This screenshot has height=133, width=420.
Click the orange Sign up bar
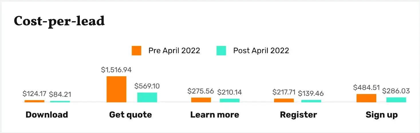tap(366, 98)
